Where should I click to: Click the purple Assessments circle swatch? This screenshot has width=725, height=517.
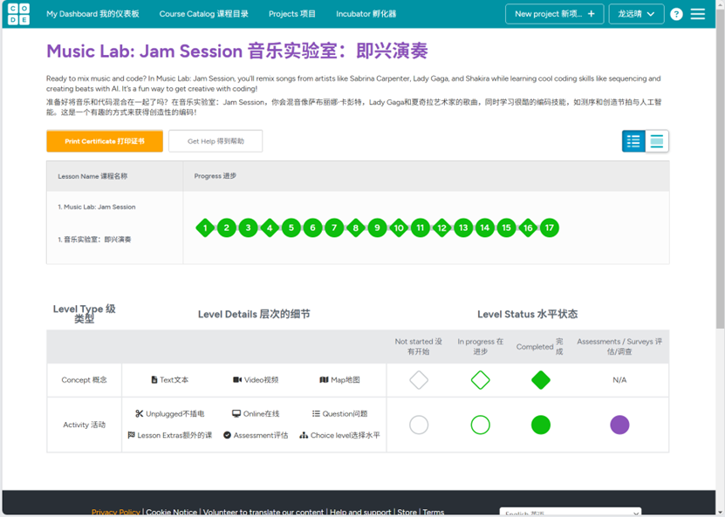point(619,425)
